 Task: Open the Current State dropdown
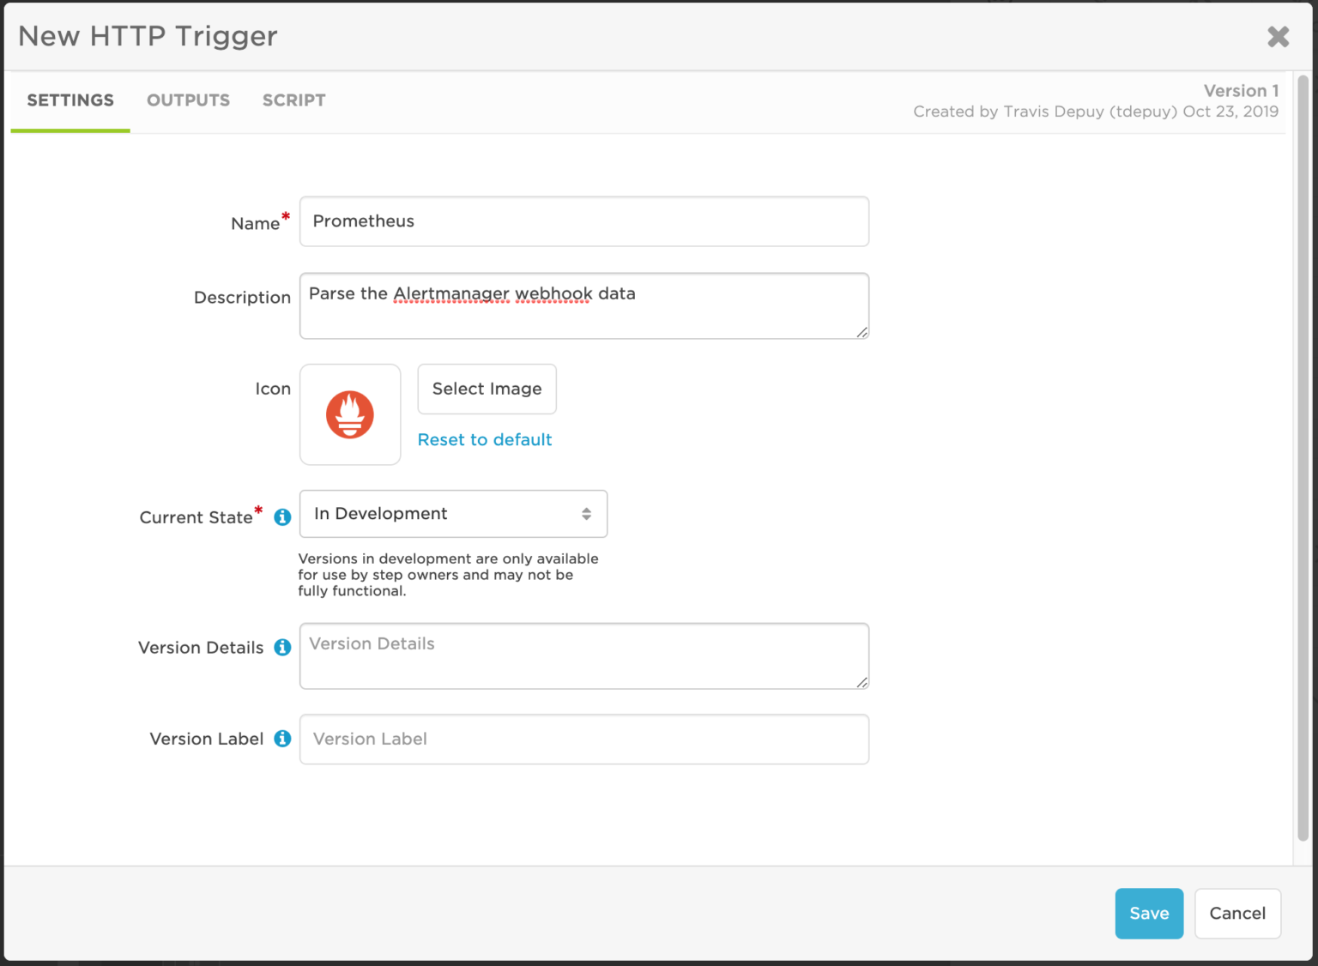453,513
